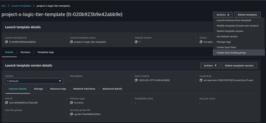Open the Version 1 (Default) dropdown

34,81
